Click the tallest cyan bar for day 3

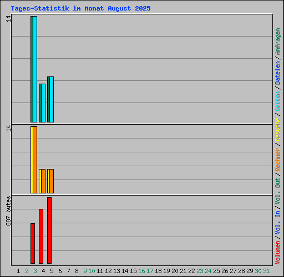click(35, 69)
